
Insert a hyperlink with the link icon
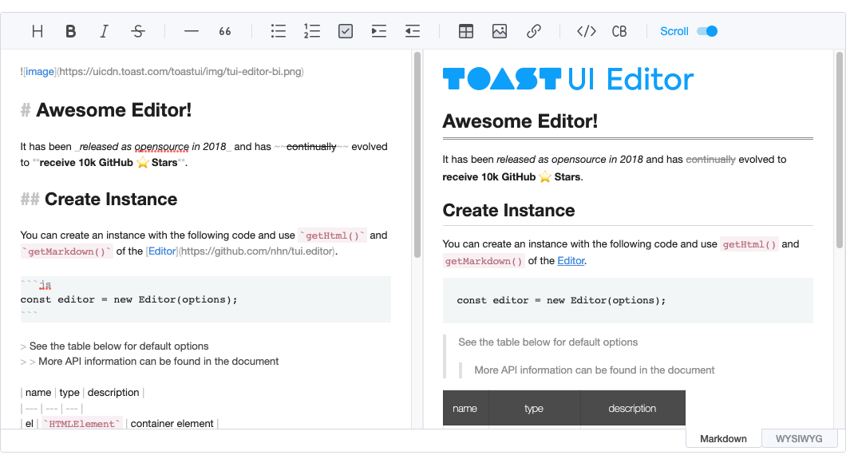(x=533, y=31)
